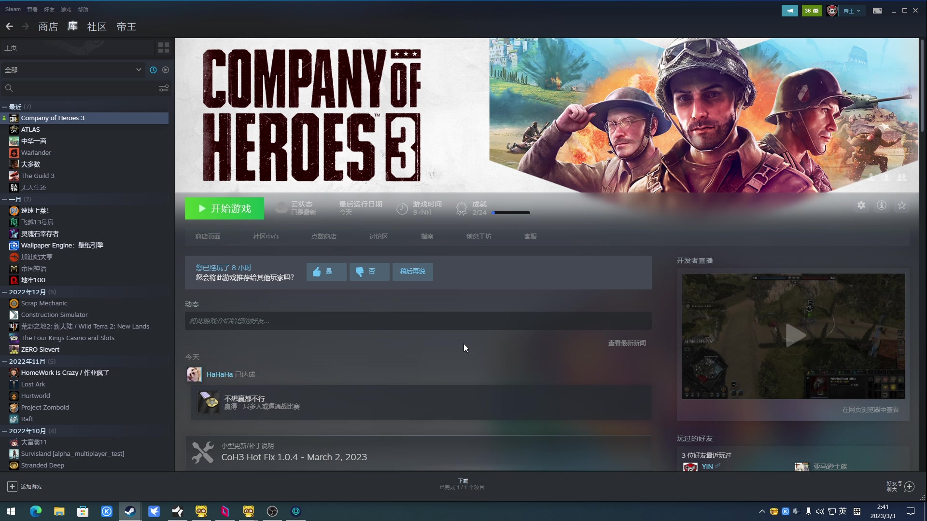Go back with the Steam back arrow
This screenshot has width=927, height=521.
(9, 27)
